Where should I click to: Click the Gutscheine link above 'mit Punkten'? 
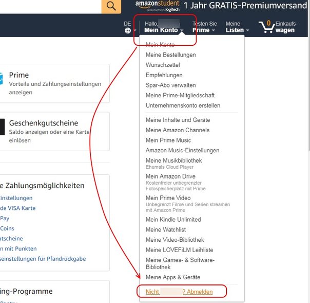(11, 239)
